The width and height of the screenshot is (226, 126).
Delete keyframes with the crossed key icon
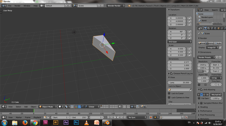click(x=186, y=117)
